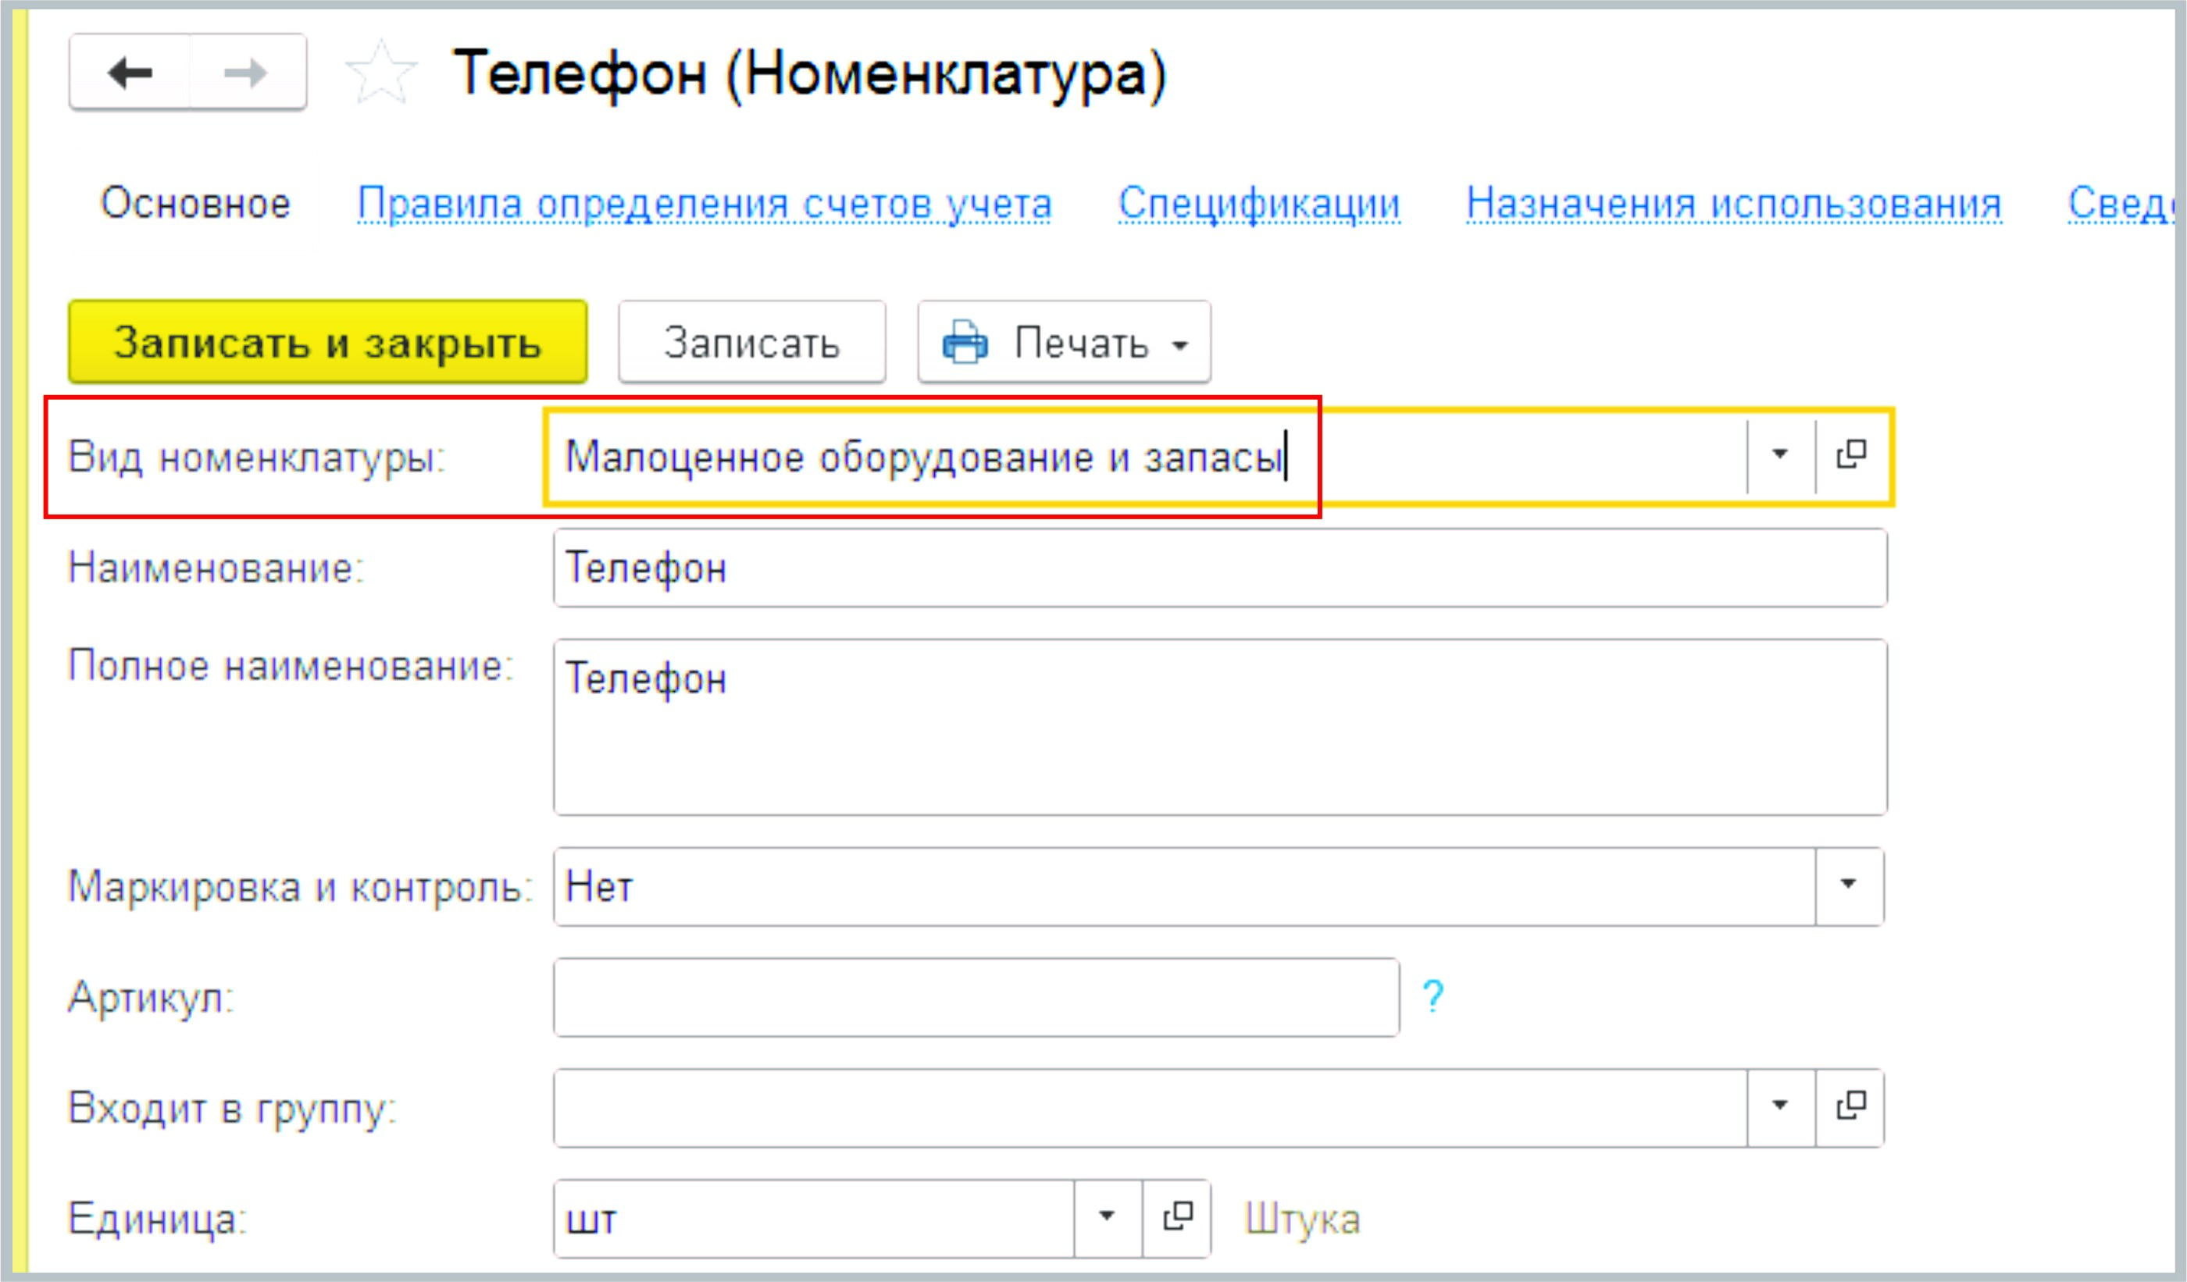Image resolution: width=2187 pixels, height=1282 pixels.
Task: Open Единица item with open icon
Action: tap(1177, 1219)
